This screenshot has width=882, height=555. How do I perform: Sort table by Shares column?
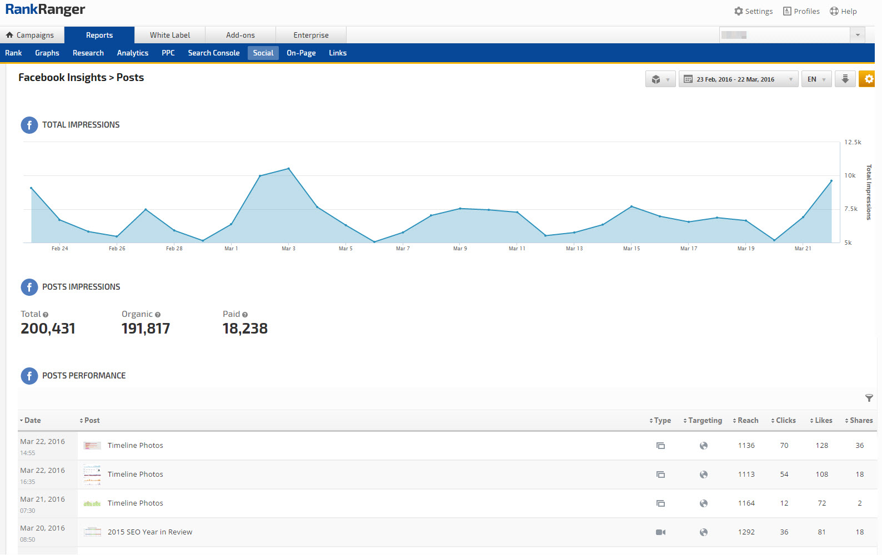859,421
